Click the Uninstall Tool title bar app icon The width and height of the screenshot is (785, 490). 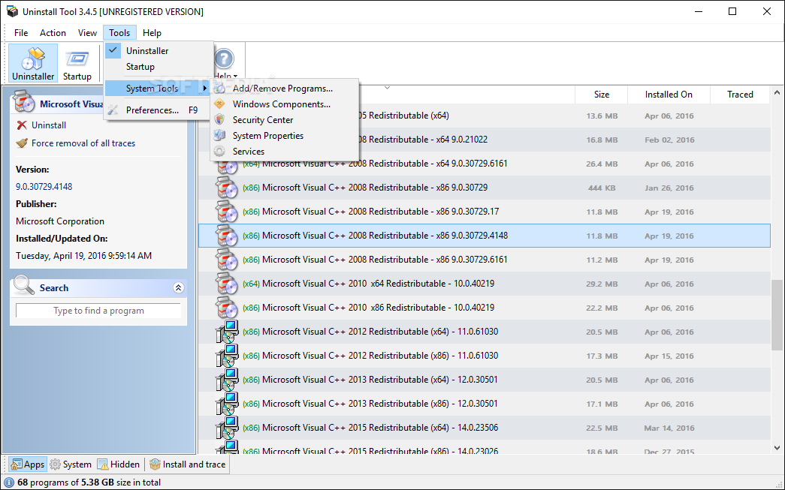coord(12,11)
